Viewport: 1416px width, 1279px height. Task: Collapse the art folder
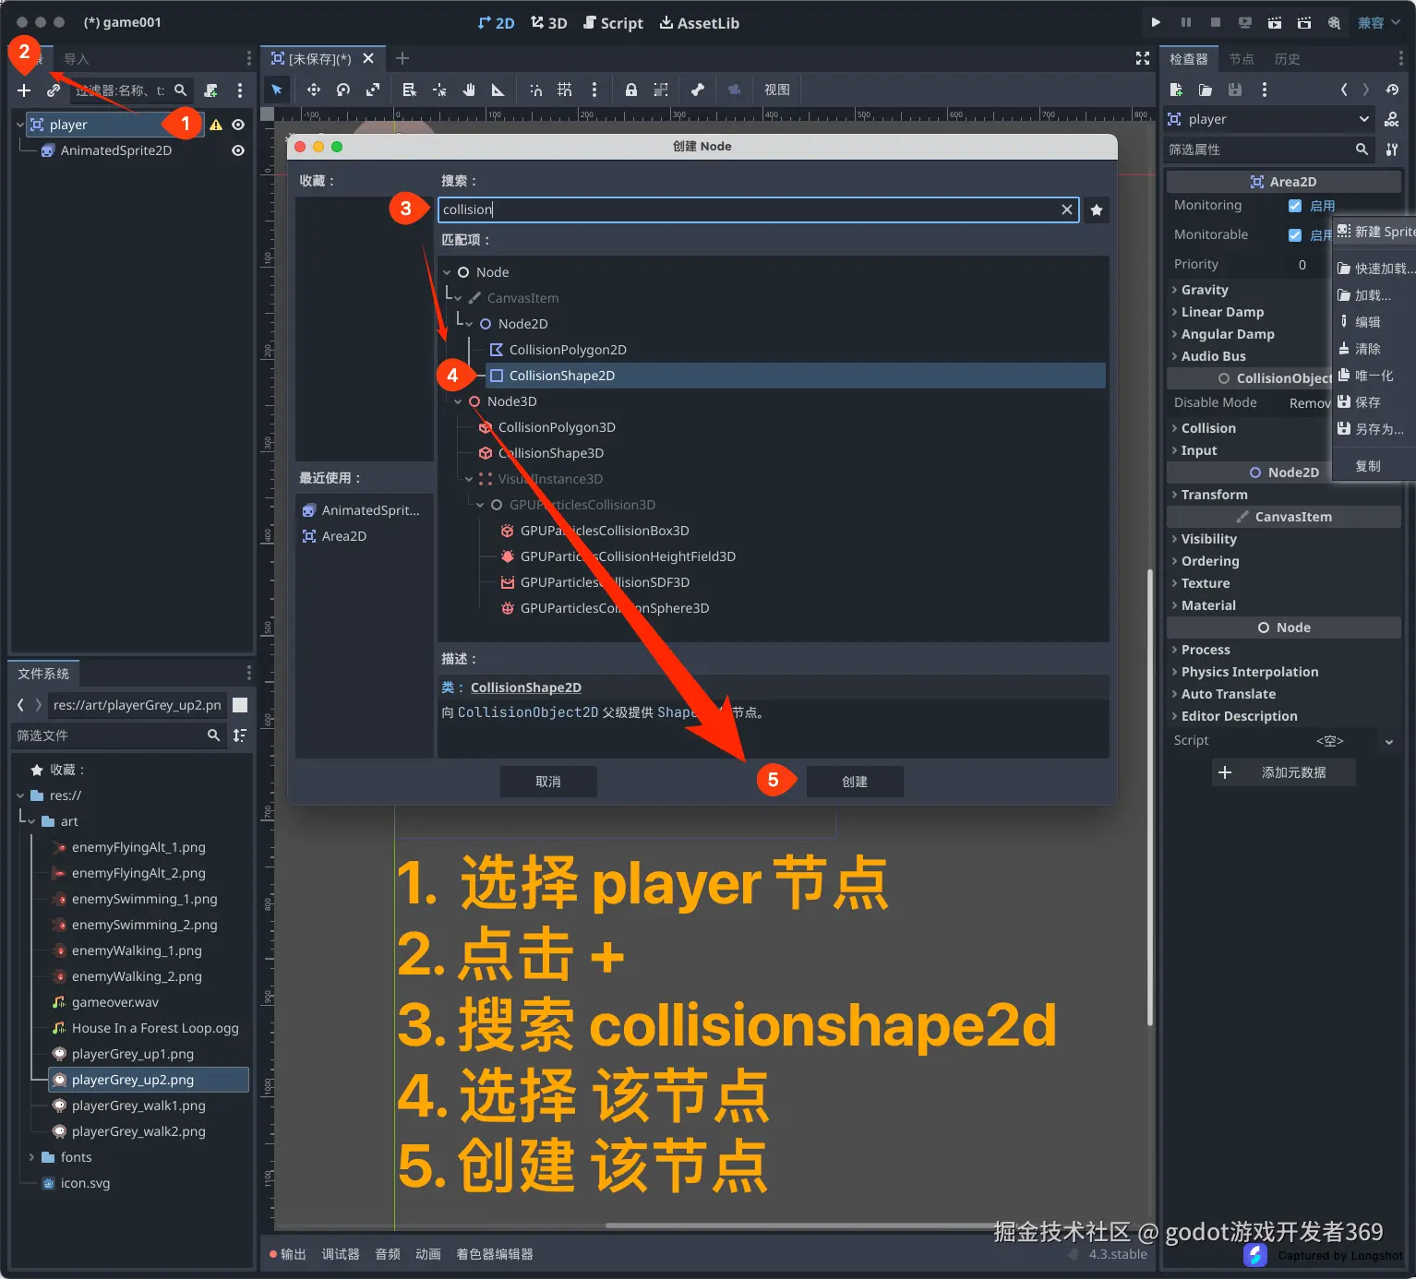pyautogui.click(x=31, y=821)
